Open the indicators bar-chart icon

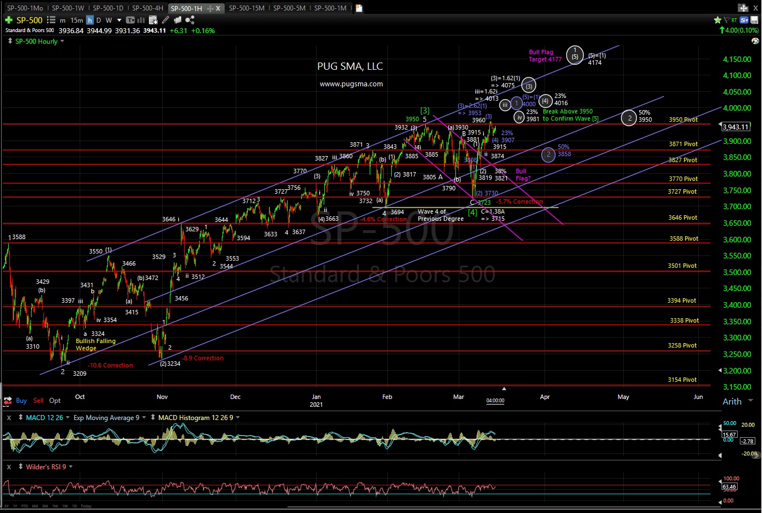[141, 20]
